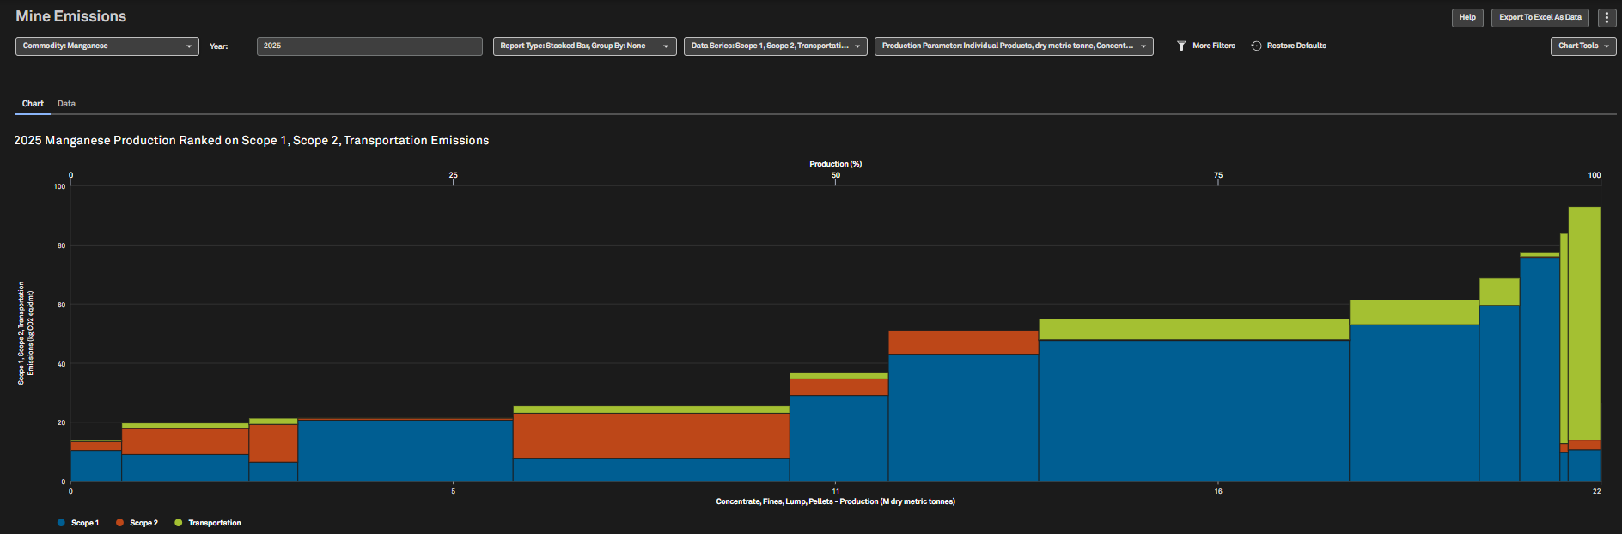Open the Data Series dropdown
This screenshot has height=534, width=1622.
pos(775,46)
